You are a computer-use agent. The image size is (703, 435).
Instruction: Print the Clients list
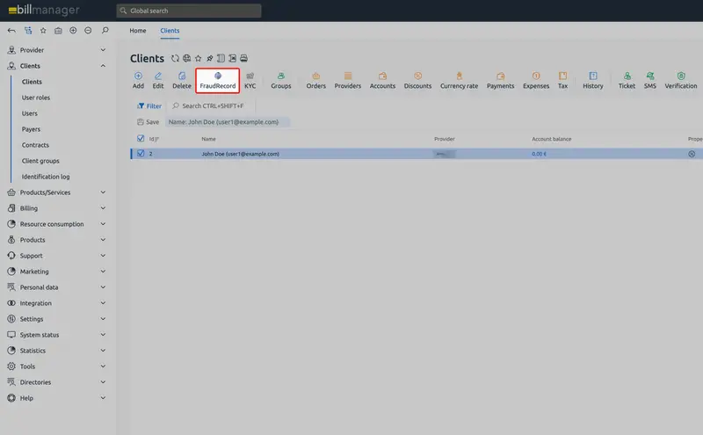tap(244, 58)
